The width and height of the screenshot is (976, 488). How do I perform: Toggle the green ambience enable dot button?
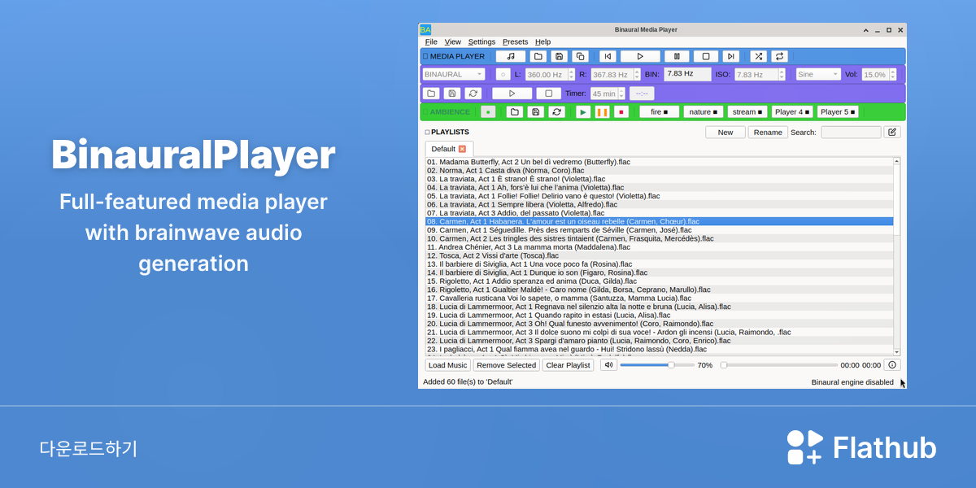click(488, 112)
